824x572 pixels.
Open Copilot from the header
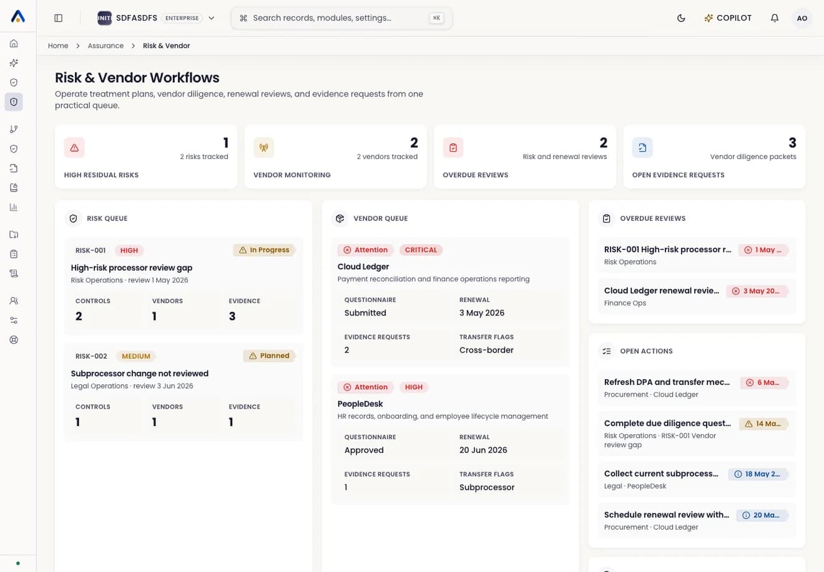[x=728, y=18]
